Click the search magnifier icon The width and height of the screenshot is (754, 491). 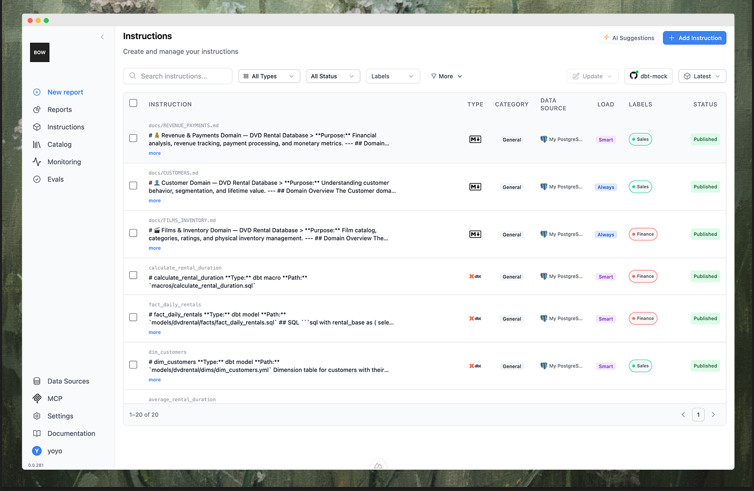[x=132, y=76]
